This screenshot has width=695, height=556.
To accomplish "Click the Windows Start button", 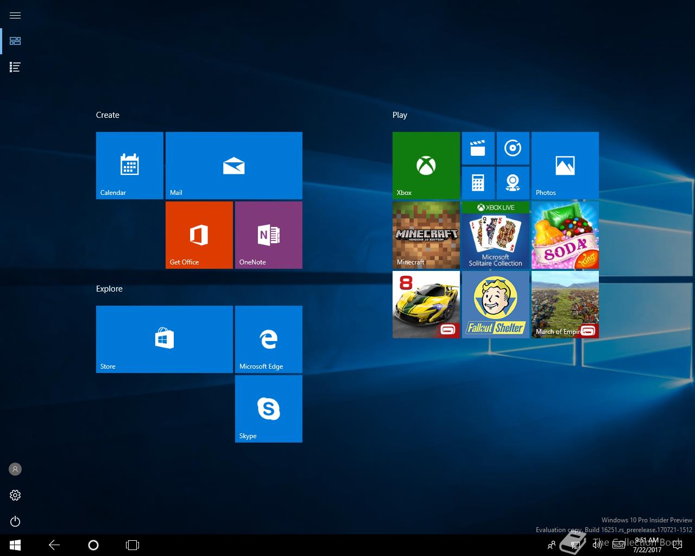I will (15, 545).
